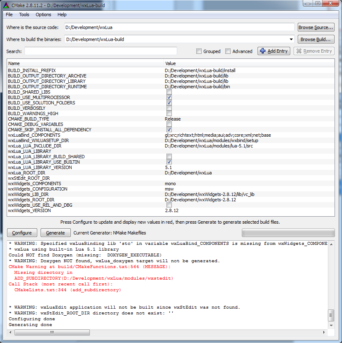Click the Value column header

coord(249,63)
